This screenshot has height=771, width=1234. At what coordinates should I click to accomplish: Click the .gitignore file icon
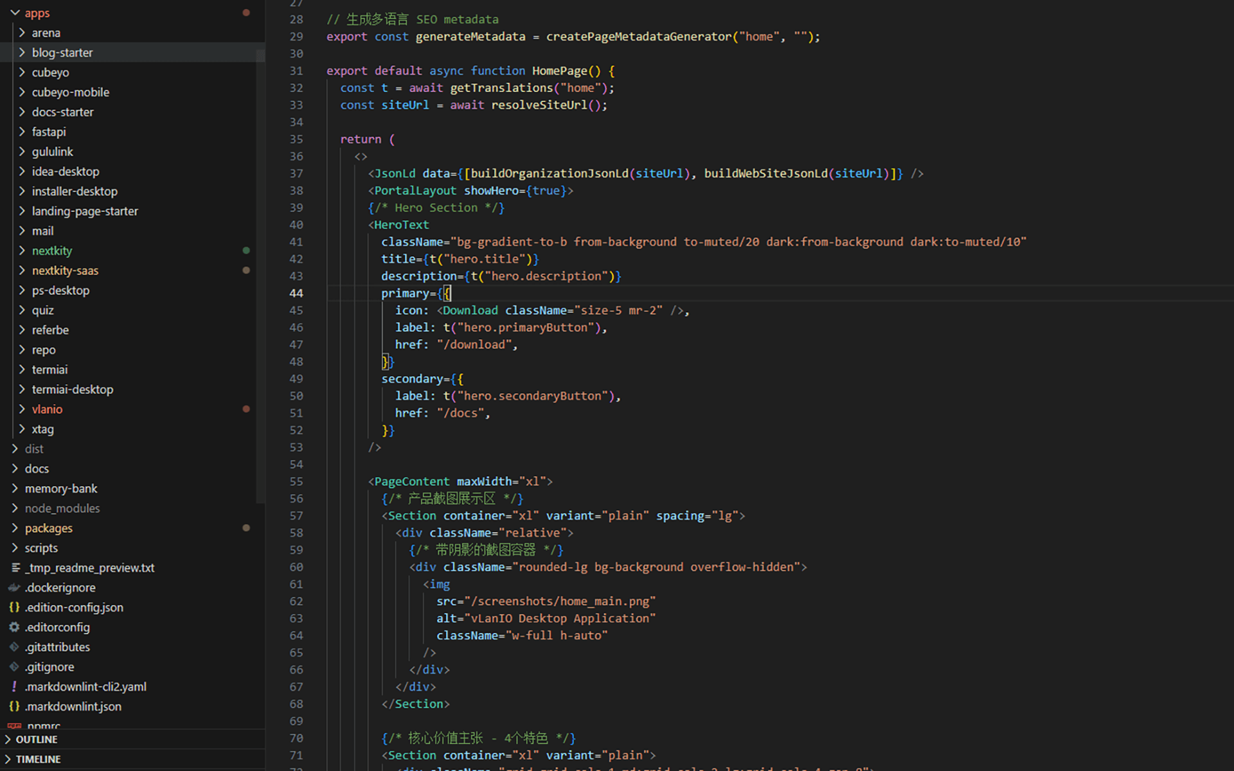15,667
